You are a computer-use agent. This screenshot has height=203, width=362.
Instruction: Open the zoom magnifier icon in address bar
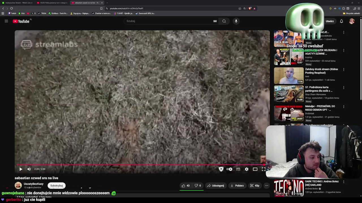tap(245, 8)
